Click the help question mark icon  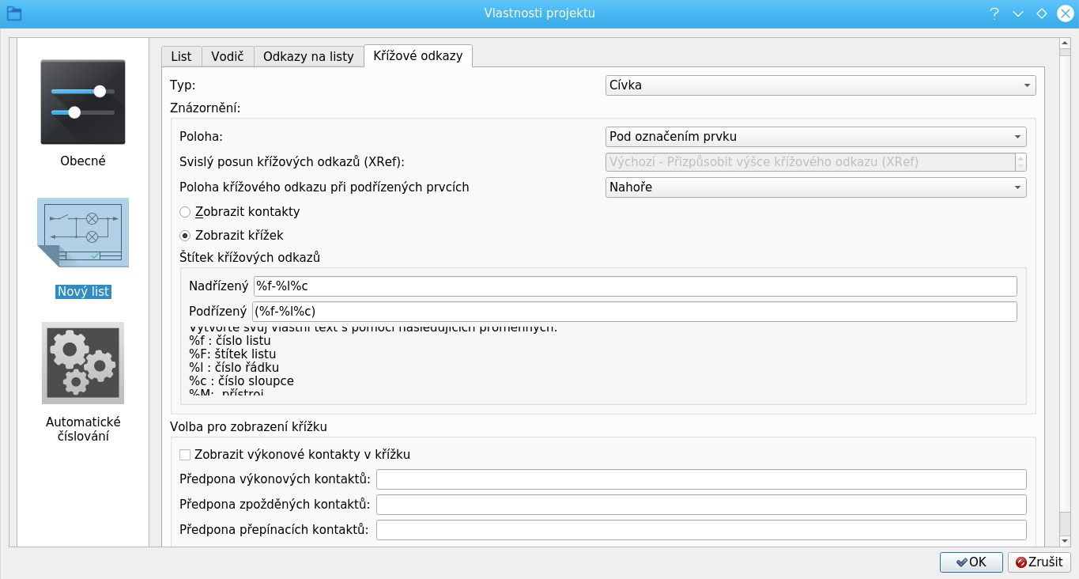[x=994, y=13]
